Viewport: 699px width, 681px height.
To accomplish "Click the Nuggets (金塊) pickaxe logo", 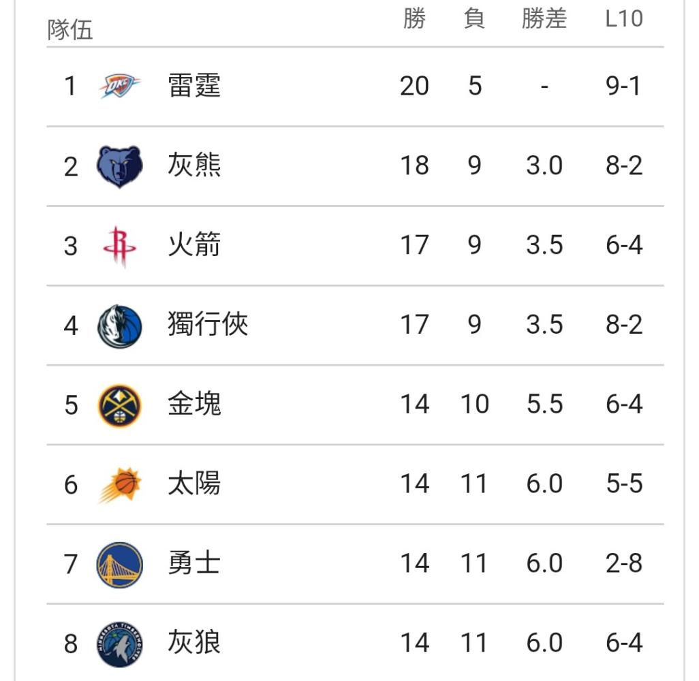I will click(119, 406).
